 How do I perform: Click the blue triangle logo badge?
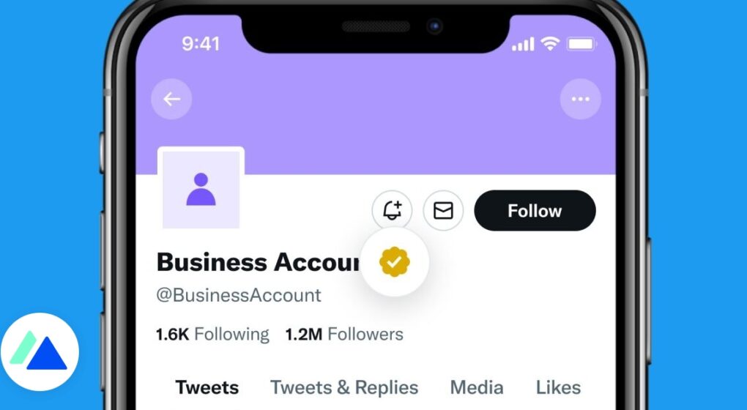(40, 352)
